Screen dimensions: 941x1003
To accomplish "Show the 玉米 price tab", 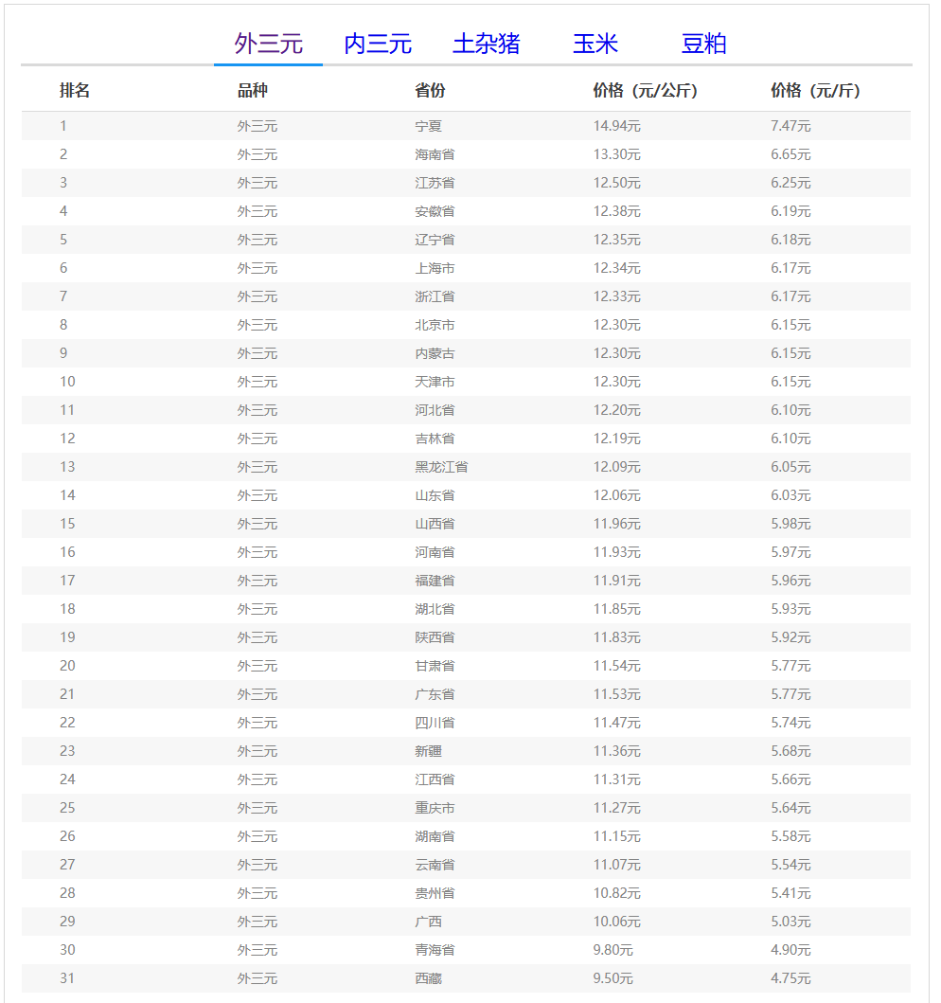I will [595, 44].
